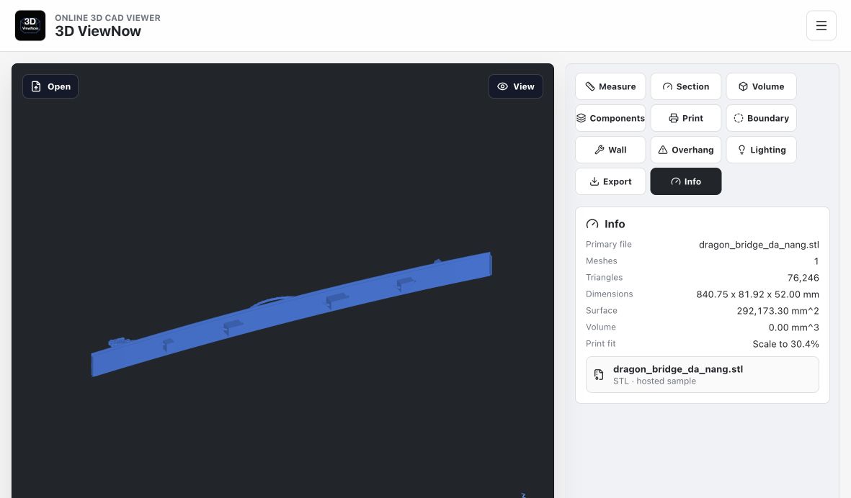Open the hamburger menu
This screenshot has height=498, width=851.
[821, 25]
